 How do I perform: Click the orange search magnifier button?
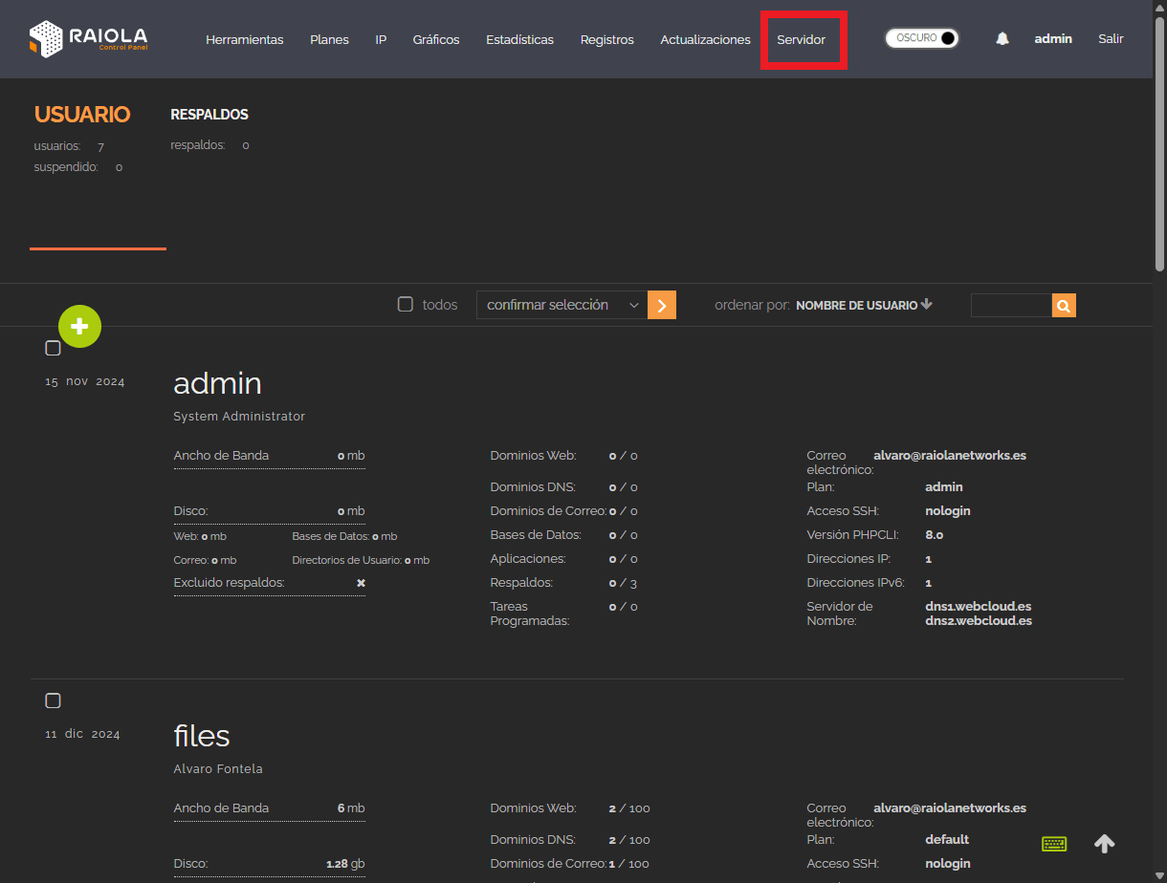[1064, 306]
